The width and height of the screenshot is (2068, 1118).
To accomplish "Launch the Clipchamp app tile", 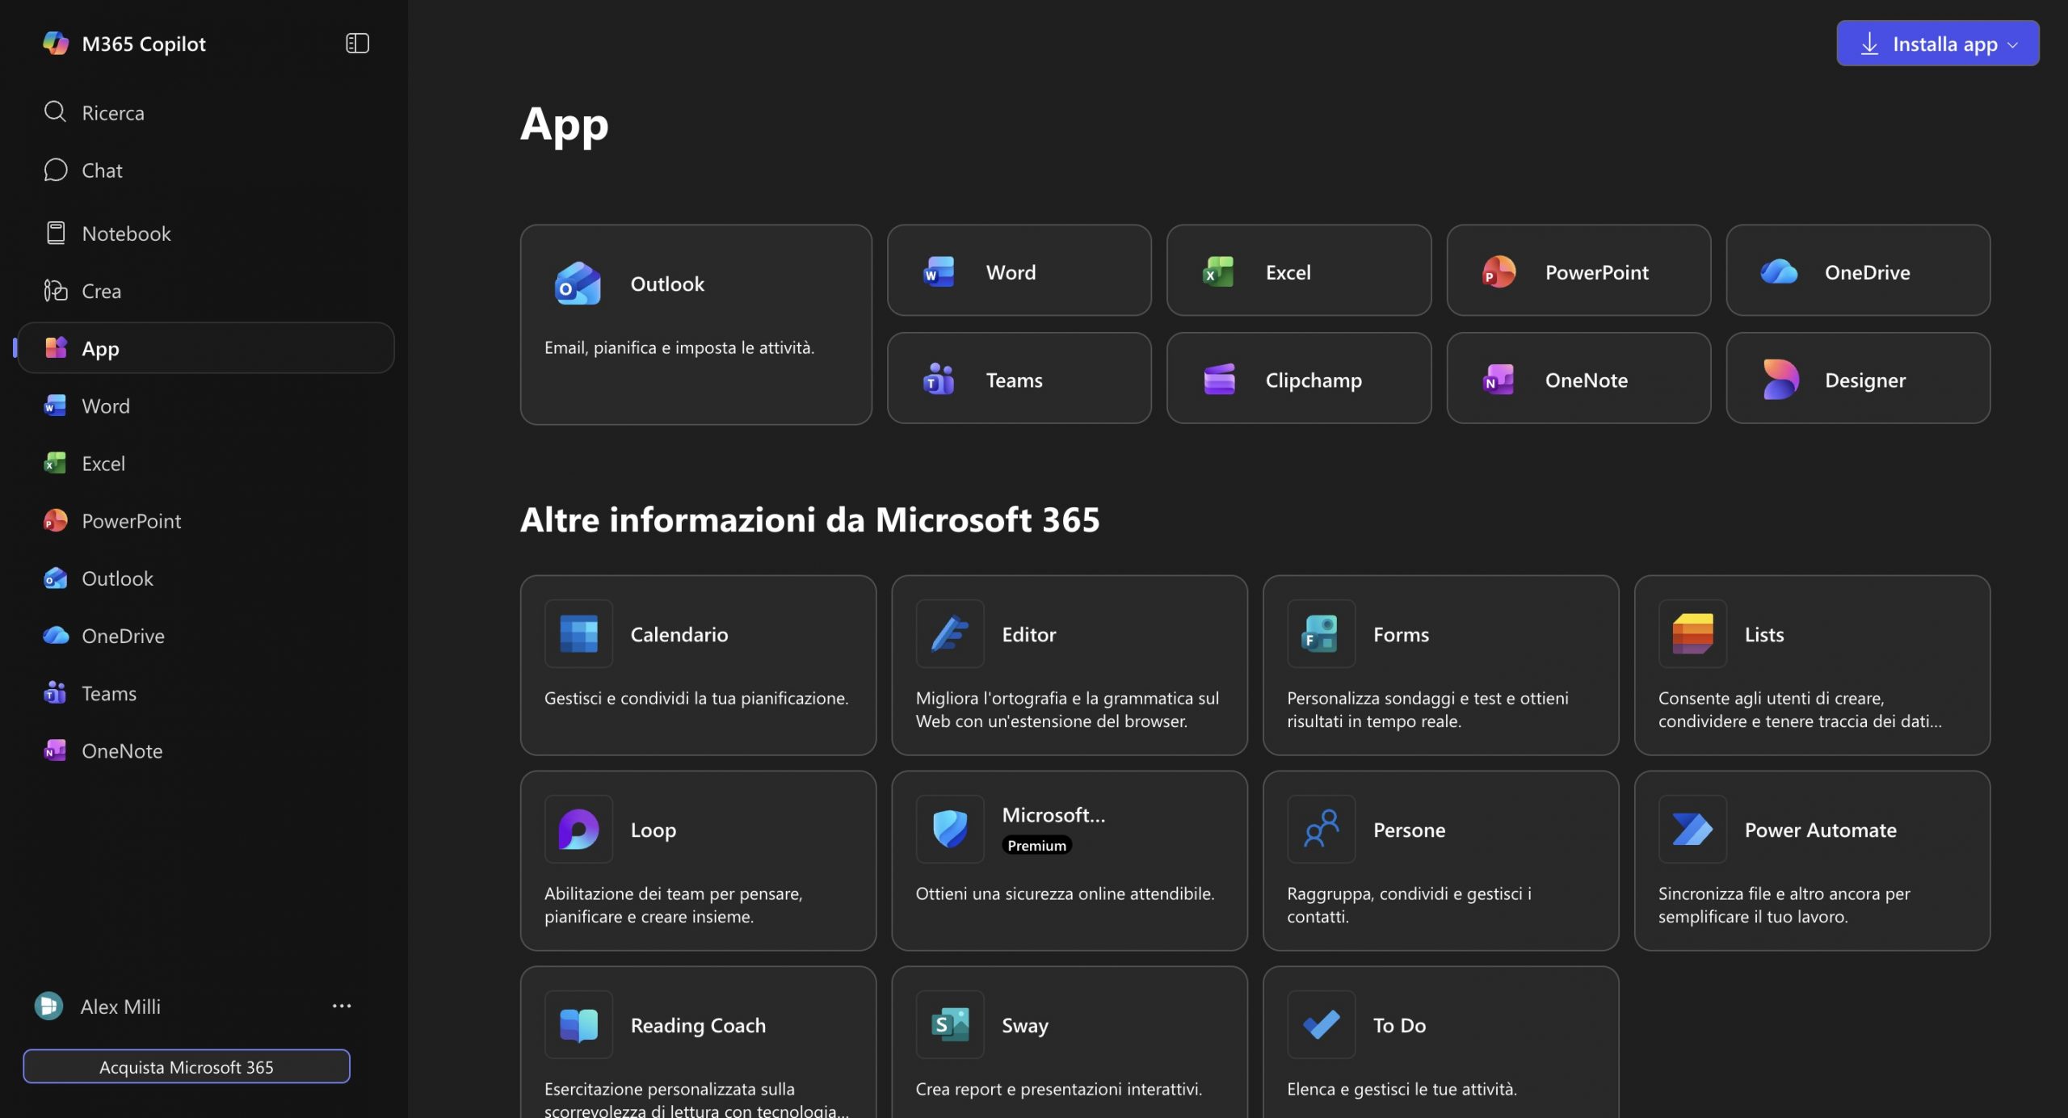I will coord(1298,379).
